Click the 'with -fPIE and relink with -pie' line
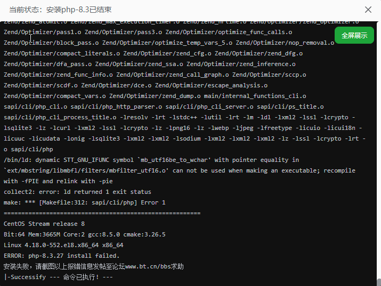The height and width of the screenshot is (286, 381). point(58,181)
